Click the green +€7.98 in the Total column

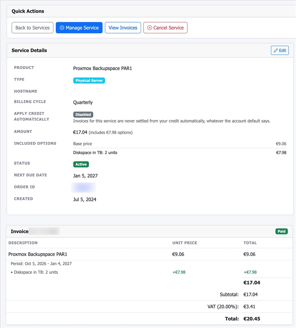coord(250,272)
